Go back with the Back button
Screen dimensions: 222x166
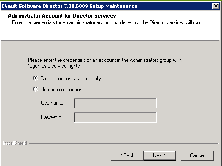coord(127,155)
